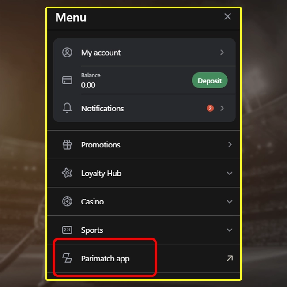Expand the Sports section chevron
287x287 pixels.
(229, 230)
